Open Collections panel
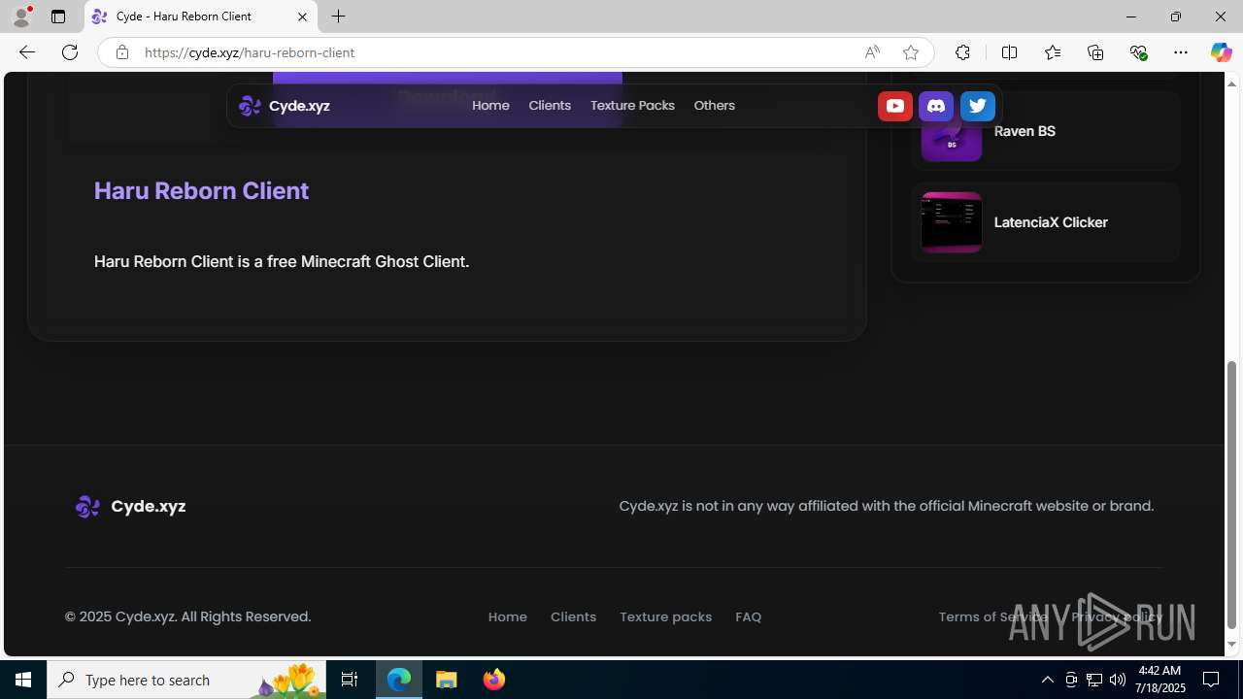The height and width of the screenshot is (699, 1243). point(1095,52)
